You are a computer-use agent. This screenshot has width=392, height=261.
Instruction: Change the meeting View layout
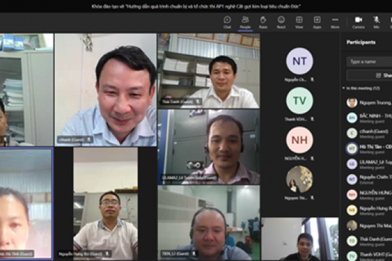point(299,22)
